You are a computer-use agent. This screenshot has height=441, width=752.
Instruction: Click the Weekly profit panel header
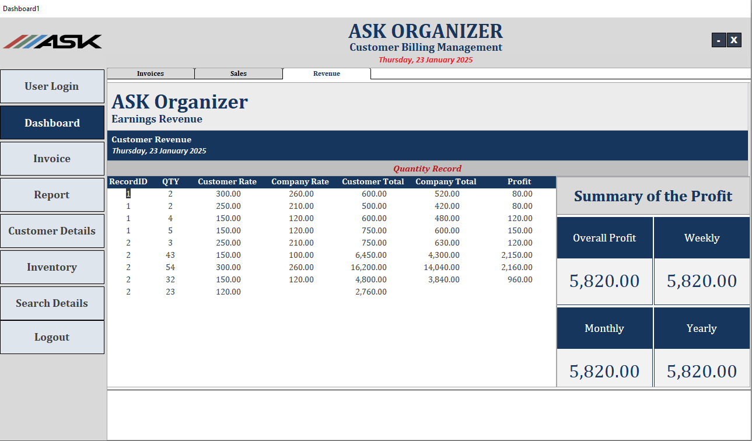[x=702, y=238]
